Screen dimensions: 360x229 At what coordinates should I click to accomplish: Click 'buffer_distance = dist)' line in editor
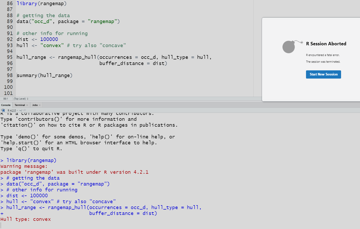[133, 63]
